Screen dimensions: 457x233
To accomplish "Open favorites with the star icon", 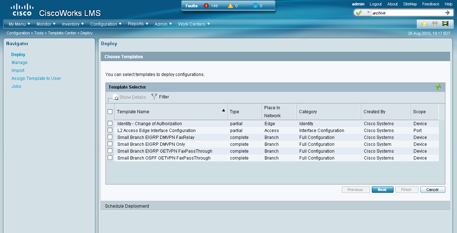I will [x=424, y=24].
